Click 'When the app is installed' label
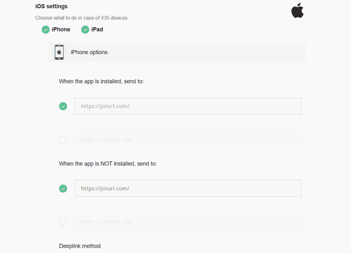The height and width of the screenshot is (253, 351). [101, 82]
